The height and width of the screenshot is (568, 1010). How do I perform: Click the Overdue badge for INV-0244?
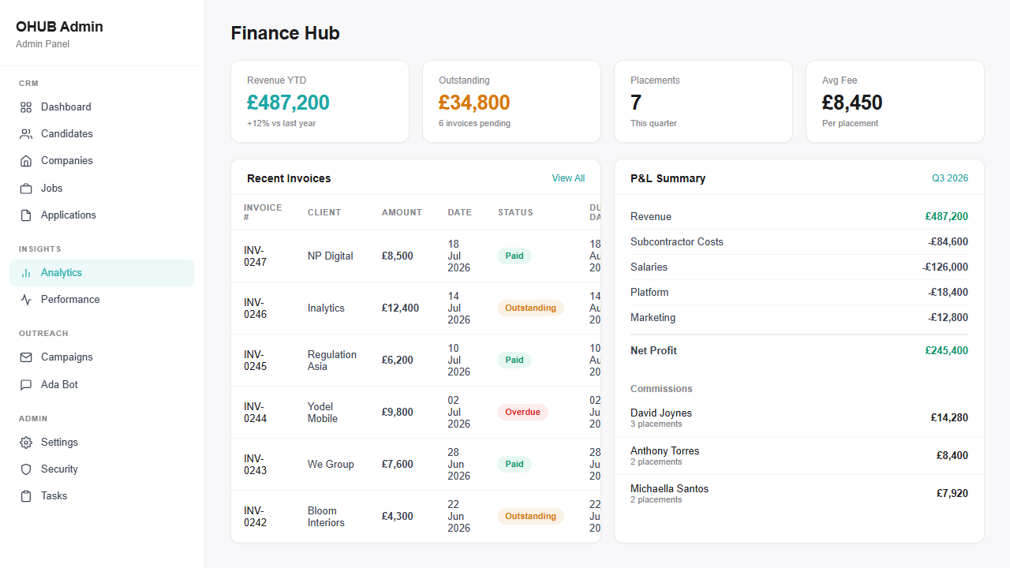522,413
